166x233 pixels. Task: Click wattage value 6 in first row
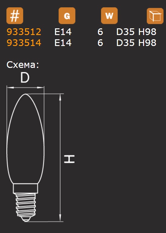[100, 32]
